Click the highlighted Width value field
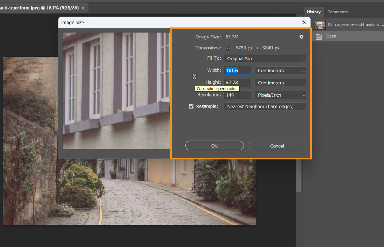The height and width of the screenshot is (247, 384). (237, 70)
